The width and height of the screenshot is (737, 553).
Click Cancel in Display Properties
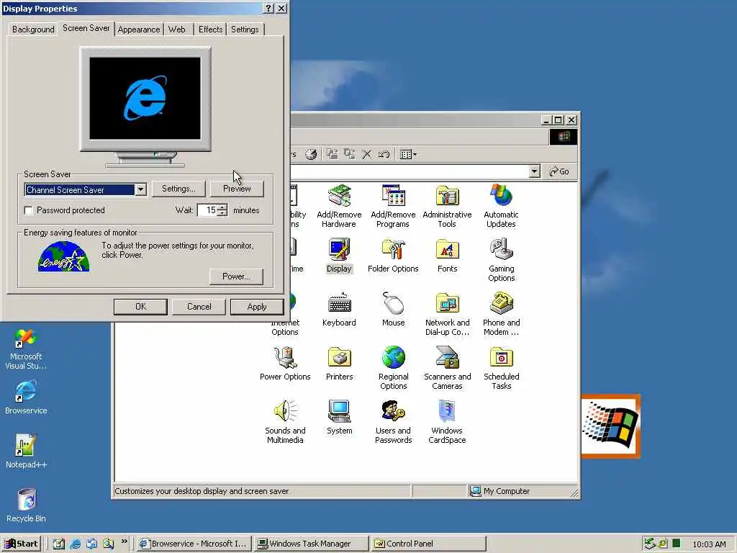pos(199,307)
